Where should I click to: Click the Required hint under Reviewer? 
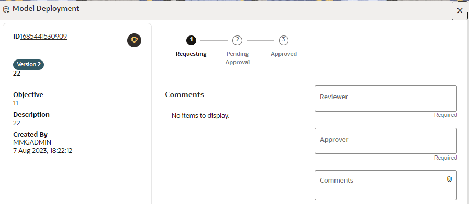tap(445, 115)
